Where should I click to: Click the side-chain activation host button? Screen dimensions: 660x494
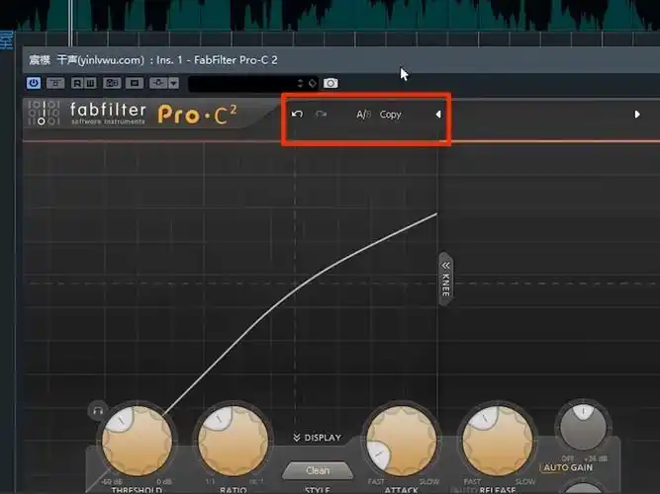pos(158,83)
